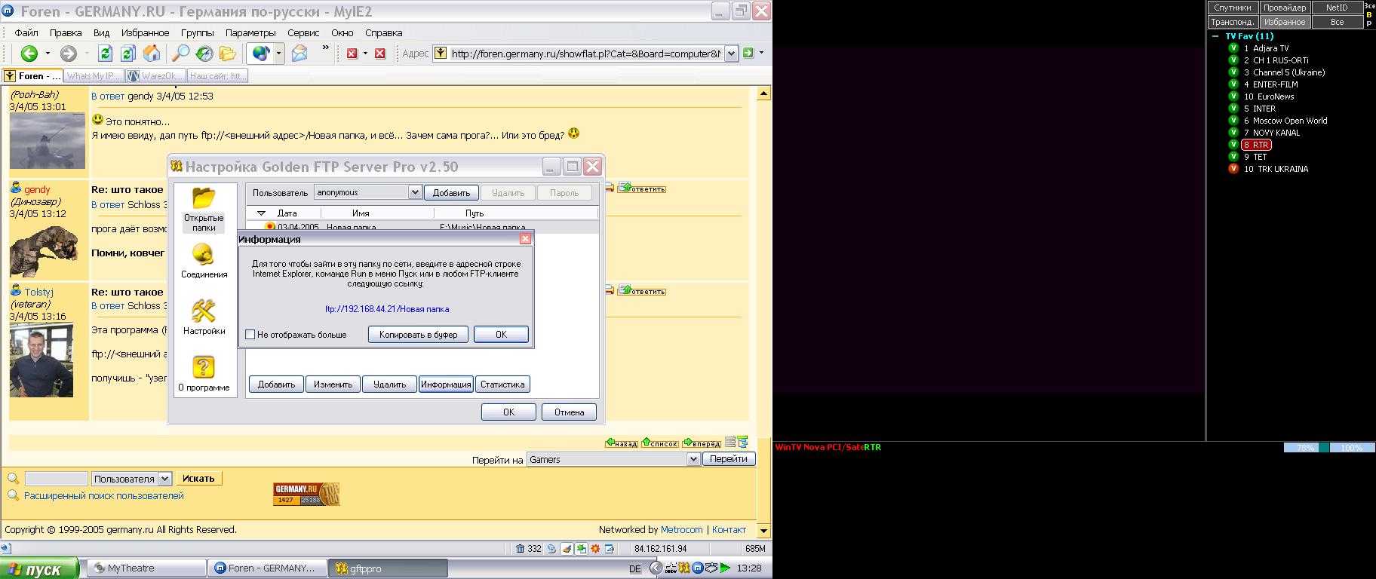Click the Home icon in MyIE2 toolbar
This screenshot has height=579, width=1376.
click(x=152, y=54)
